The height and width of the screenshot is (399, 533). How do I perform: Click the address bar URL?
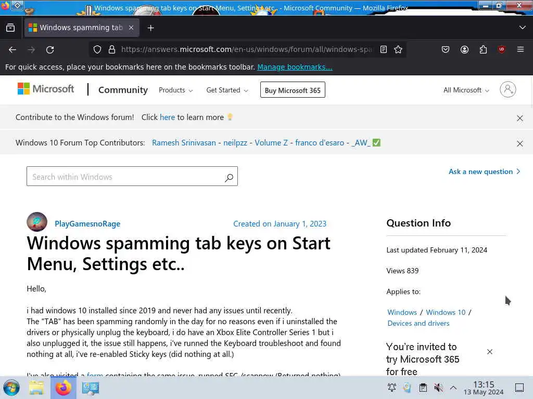pos(247,49)
